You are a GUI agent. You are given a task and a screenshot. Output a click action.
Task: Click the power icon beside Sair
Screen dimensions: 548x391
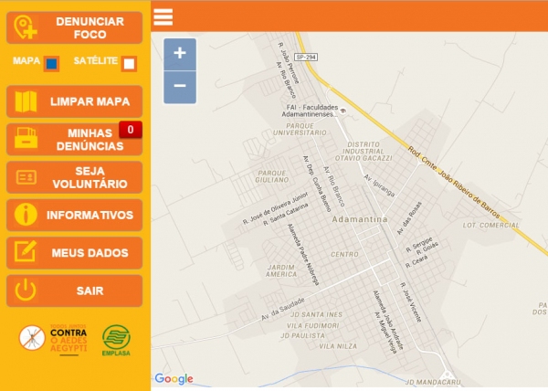click(x=26, y=291)
